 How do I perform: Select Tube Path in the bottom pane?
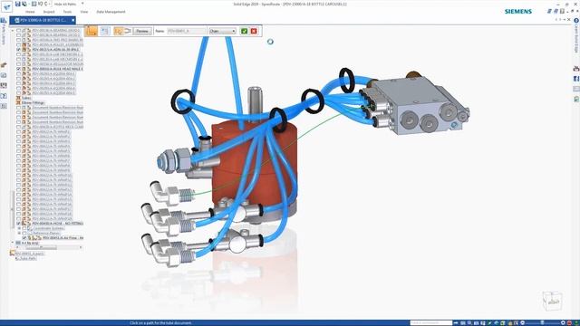point(26,258)
